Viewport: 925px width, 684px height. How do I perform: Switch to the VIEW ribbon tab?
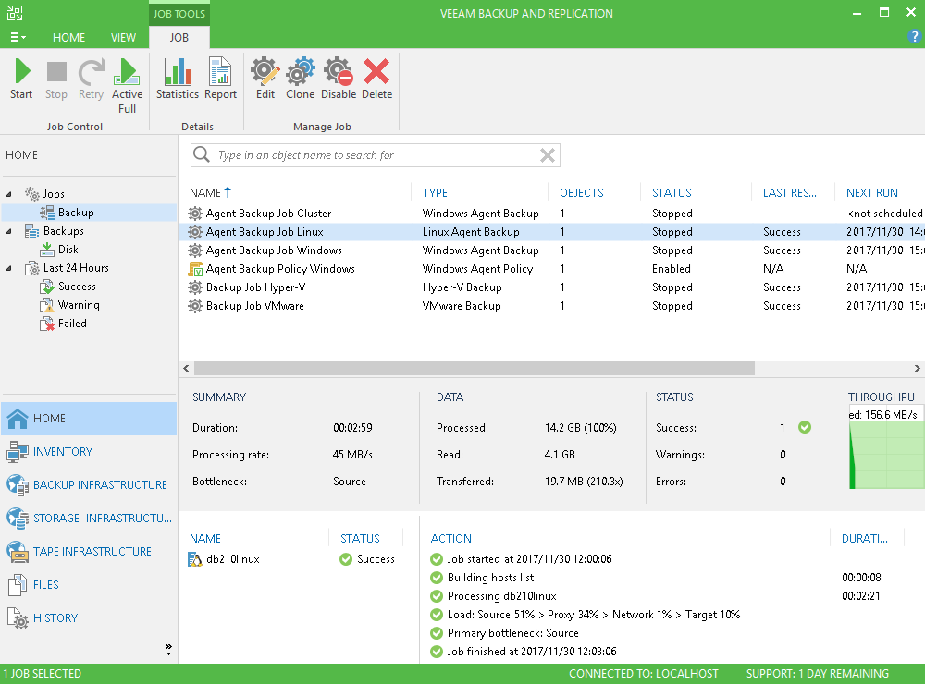pos(123,37)
